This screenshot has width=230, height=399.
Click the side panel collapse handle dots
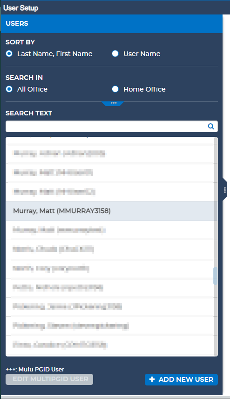tap(225, 190)
